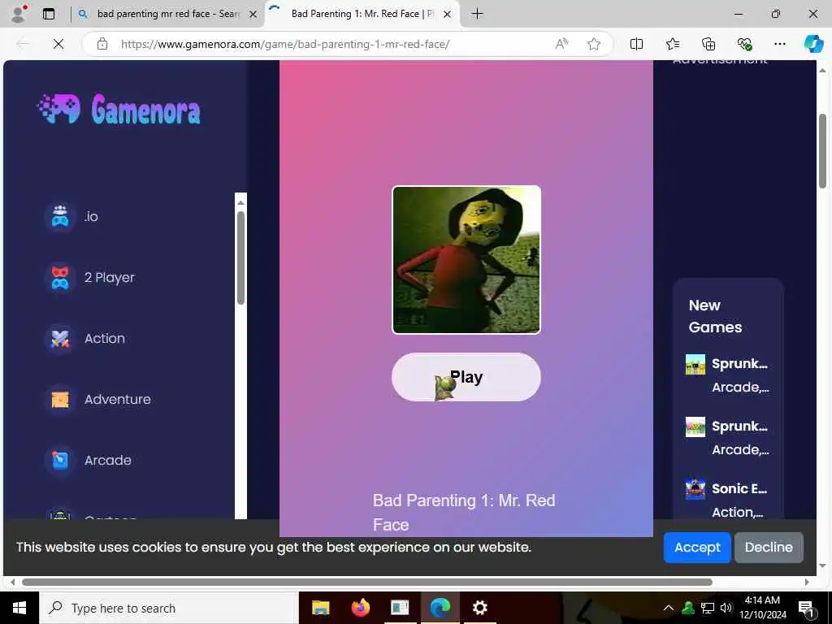Viewport: 832px width, 624px height.
Task: Open the 2 Player category link
Action: pos(110,278)
